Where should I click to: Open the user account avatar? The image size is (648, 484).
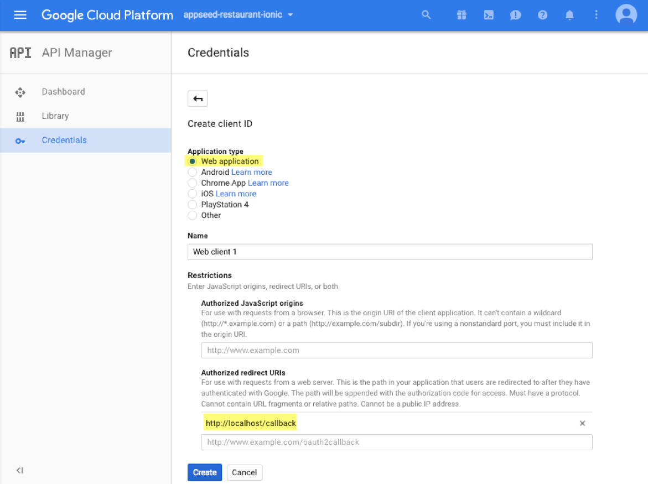click(x=626, y=14)
